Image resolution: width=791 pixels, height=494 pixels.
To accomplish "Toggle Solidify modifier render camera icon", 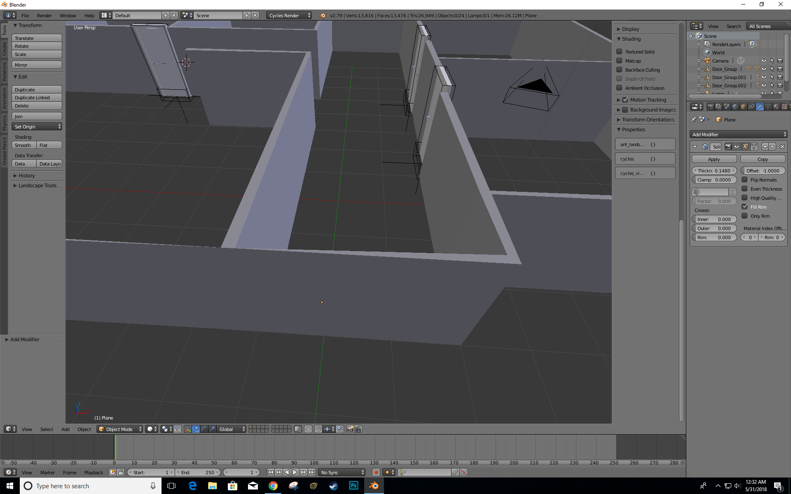I will point(728,147).
